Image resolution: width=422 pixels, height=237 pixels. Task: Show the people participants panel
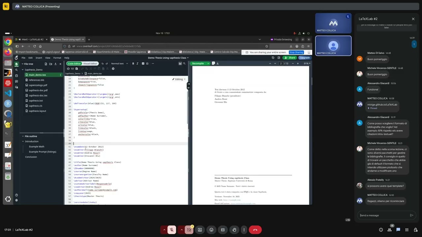[x=390, y=230]
